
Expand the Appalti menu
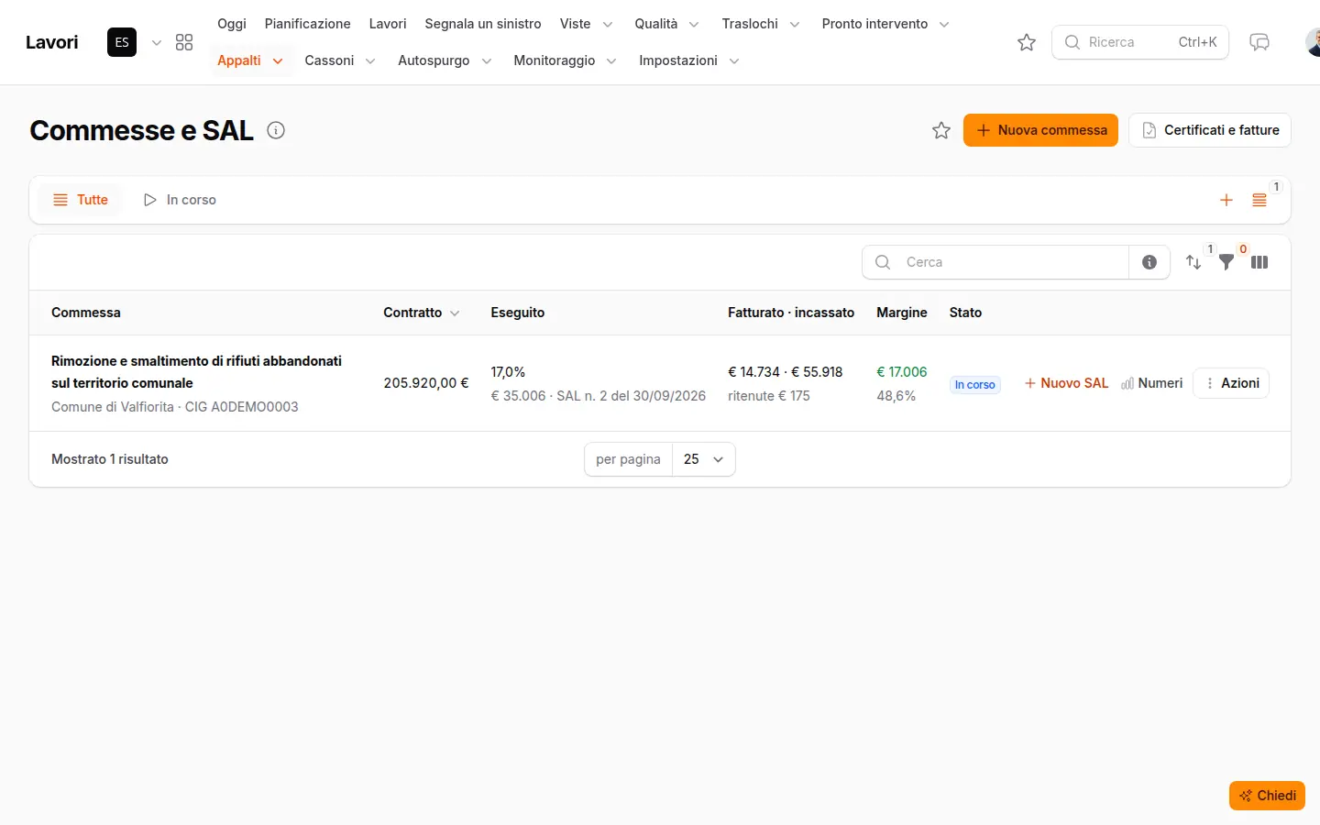click(x=250, y=60)
